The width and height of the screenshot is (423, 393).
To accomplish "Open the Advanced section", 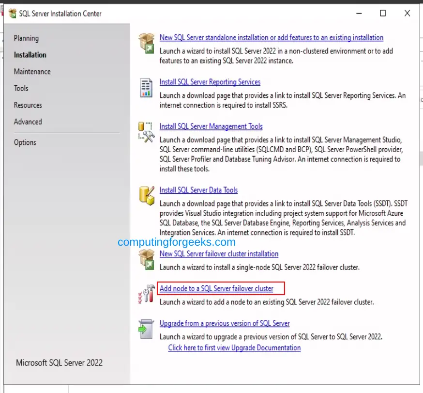I will (28, 122).
